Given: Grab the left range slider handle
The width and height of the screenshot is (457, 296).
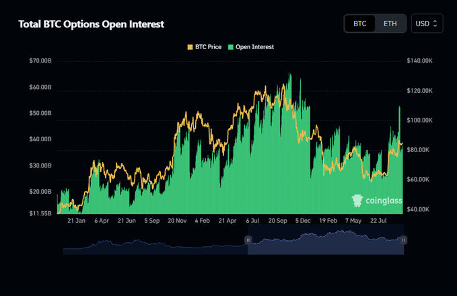Looking at the screenshot, I should 248,240.
